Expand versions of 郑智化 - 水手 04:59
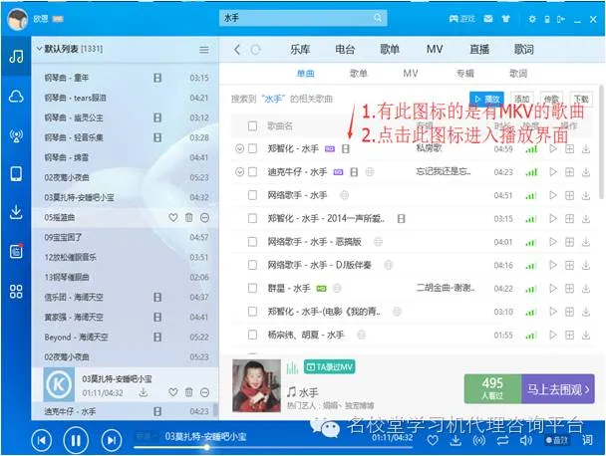 (x=239, y=148)
